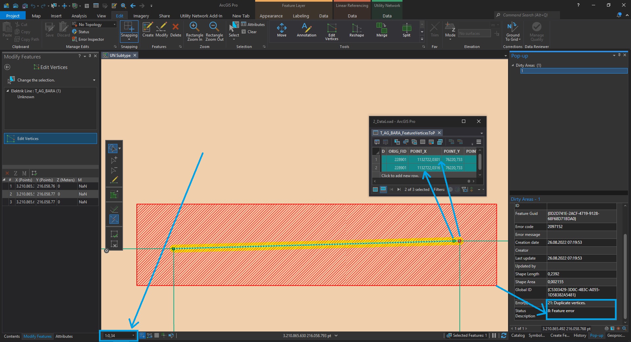Expand the Tools gallery with the dropdown arrow
This screenshot has height=342, width=631.
click(422, 39)
